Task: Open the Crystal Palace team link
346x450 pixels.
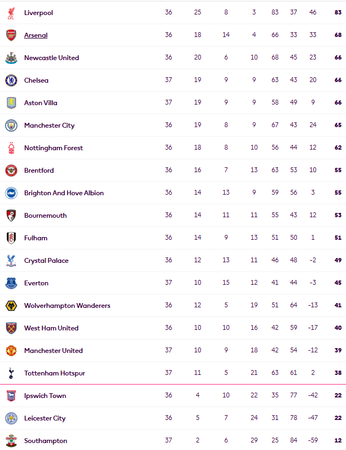Action: coord(46,261)
